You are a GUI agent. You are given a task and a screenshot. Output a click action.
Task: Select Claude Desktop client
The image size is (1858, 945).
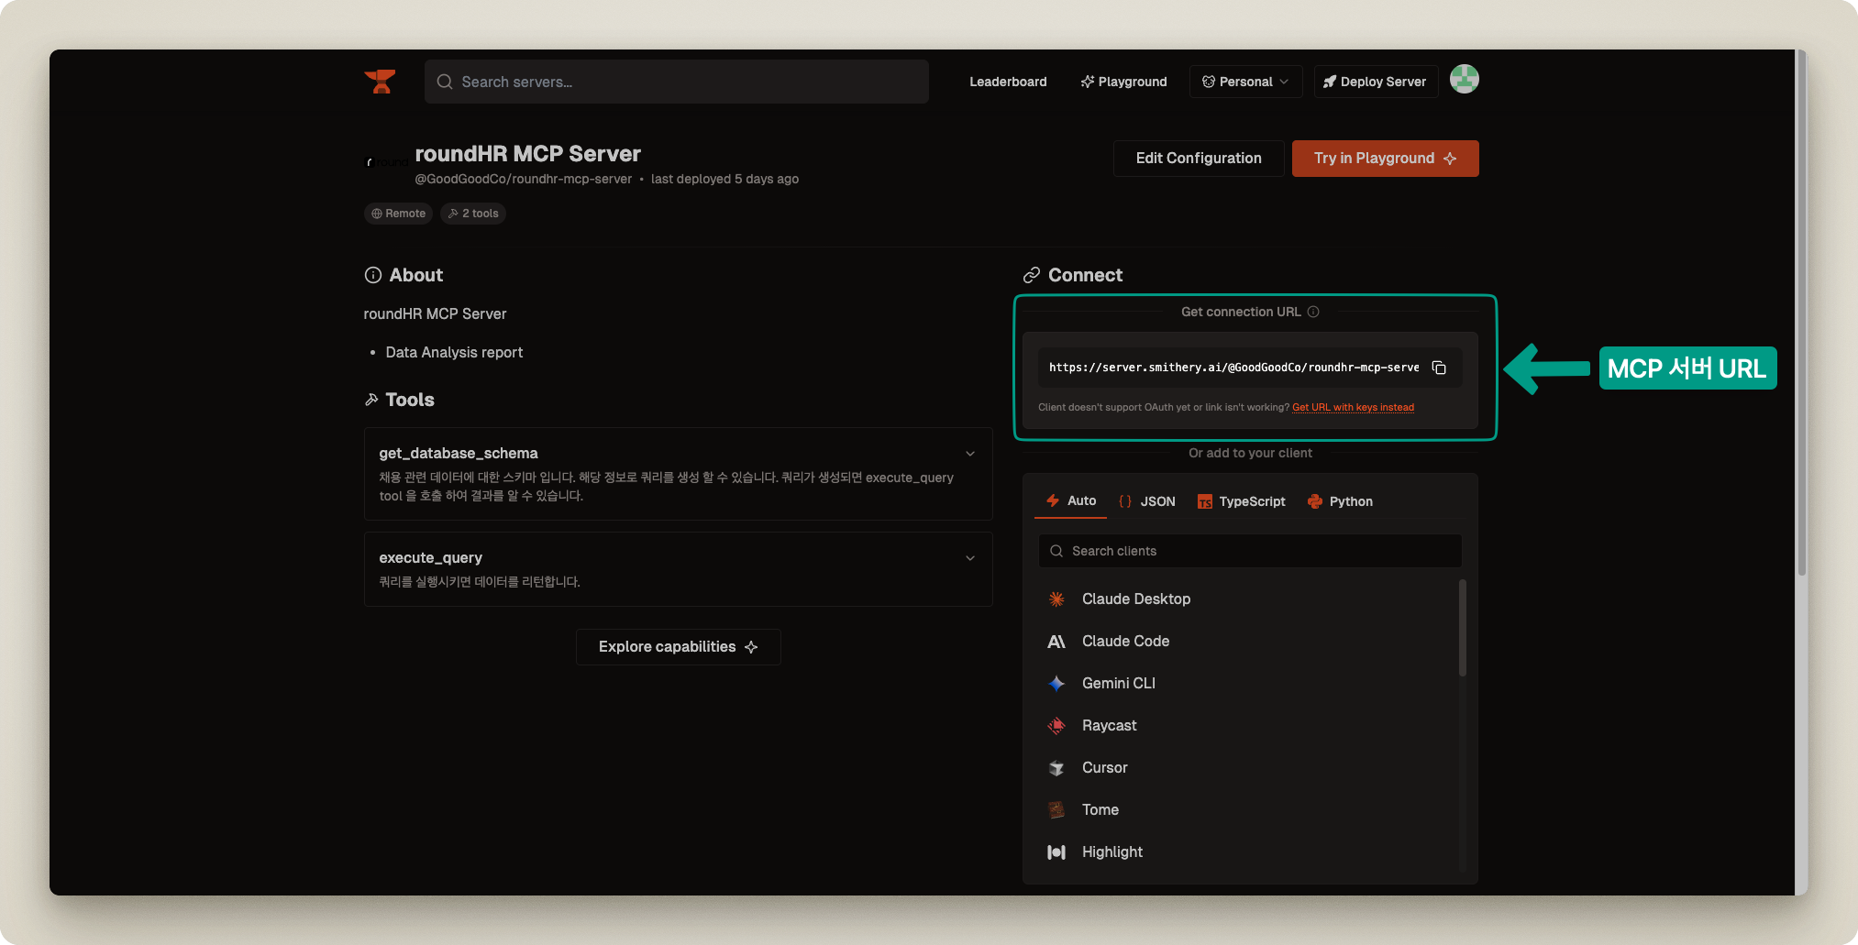[1135, 599]
